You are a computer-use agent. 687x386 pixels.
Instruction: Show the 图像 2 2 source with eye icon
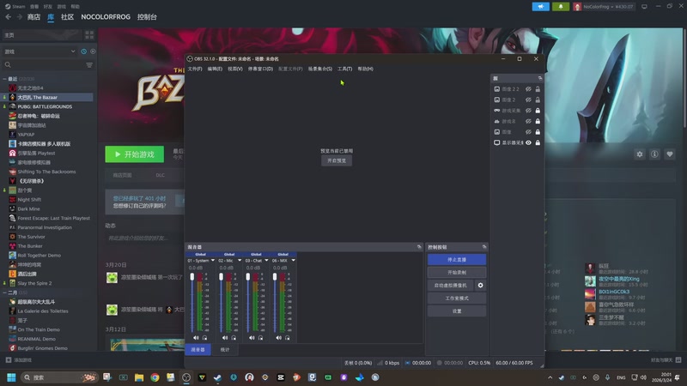click(528, 89)
